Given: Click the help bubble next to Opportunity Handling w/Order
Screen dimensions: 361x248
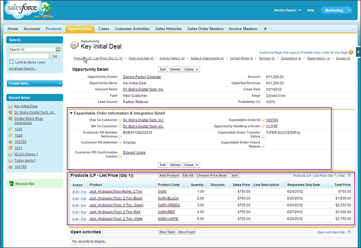Looking at the screenshot, I should pos(263,126).
